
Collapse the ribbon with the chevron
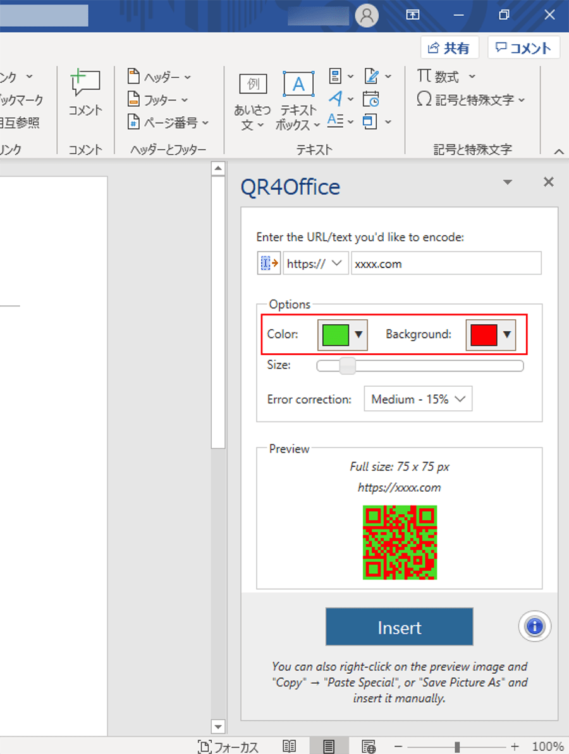coord(558,152)
